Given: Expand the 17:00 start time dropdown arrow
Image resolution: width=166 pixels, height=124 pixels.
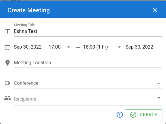Looking at the screenshot, I should pyautogui.click(x=69, y=47).
